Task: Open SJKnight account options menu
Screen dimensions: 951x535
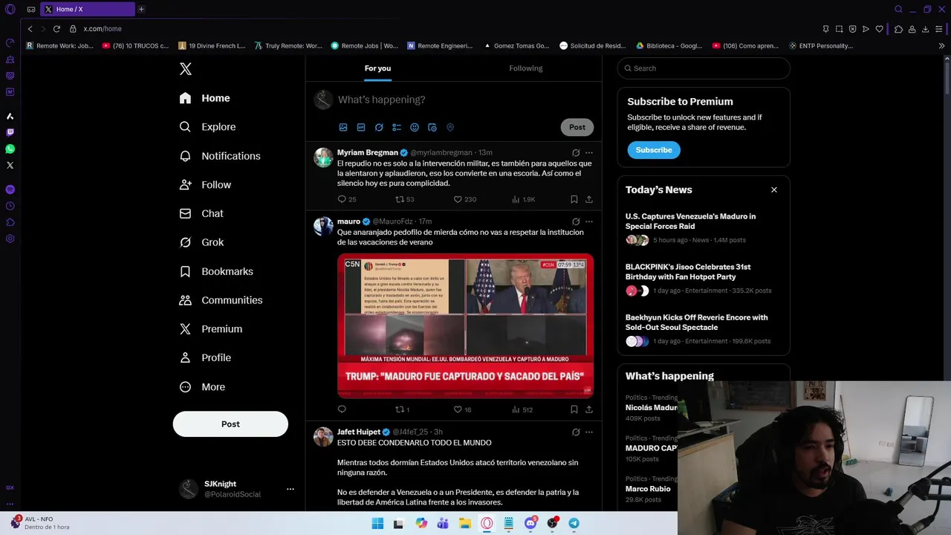Action: (291, 489)
